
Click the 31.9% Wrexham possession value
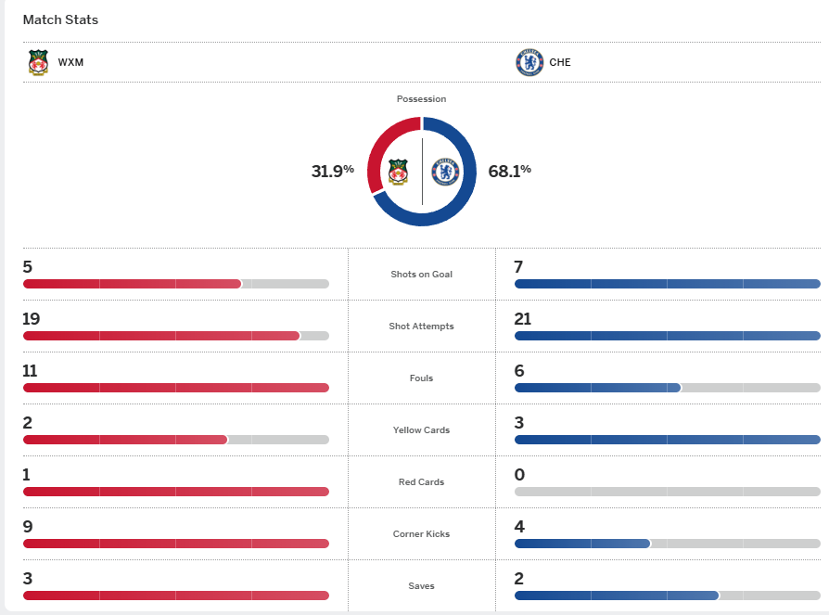pos(333,171)
